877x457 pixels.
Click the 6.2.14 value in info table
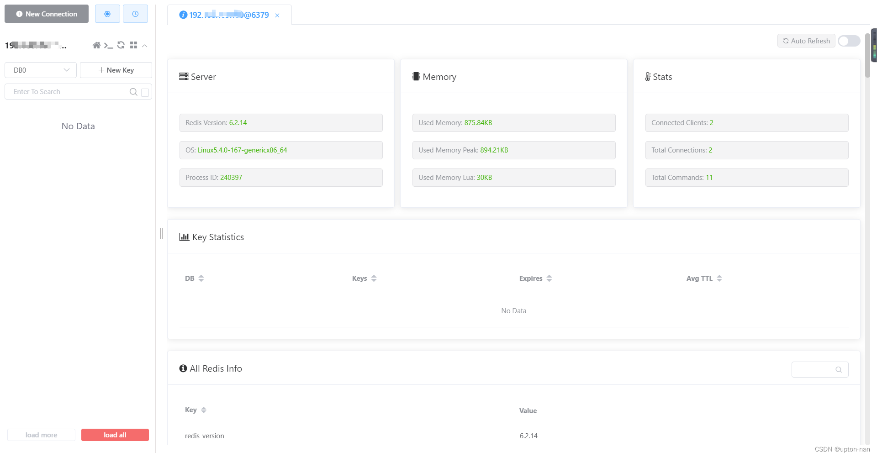[x=528, y=436]
